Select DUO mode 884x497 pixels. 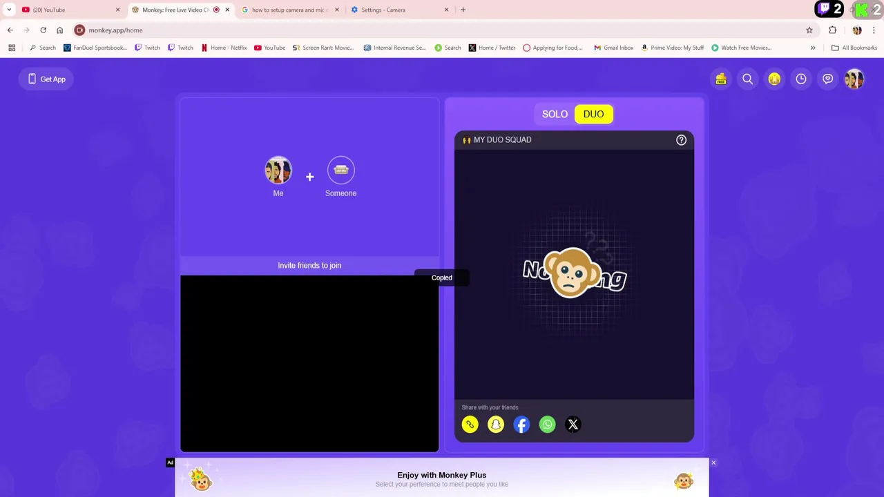(x=593, y=114)
